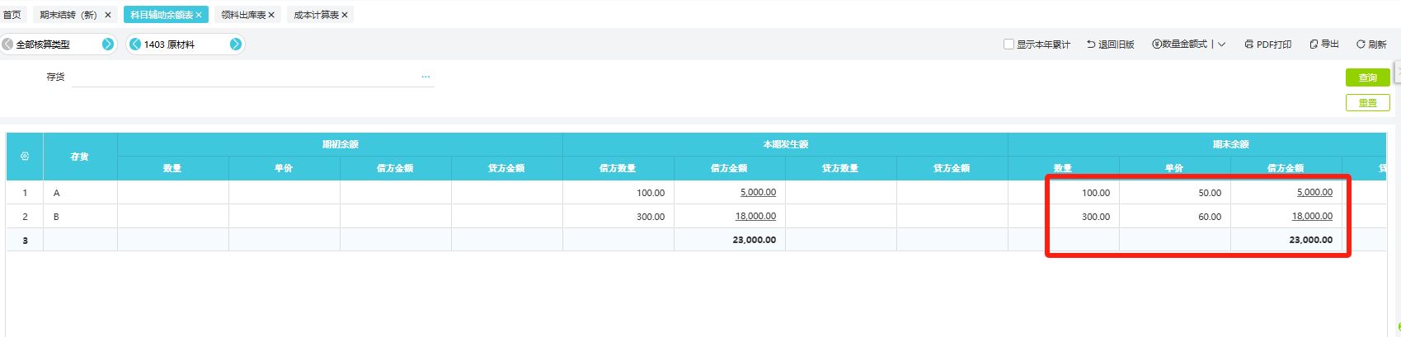The height and width of the screenshot is (337, 1401).
Task: Close the 成本计算表 tab
Action: (345, 15)
